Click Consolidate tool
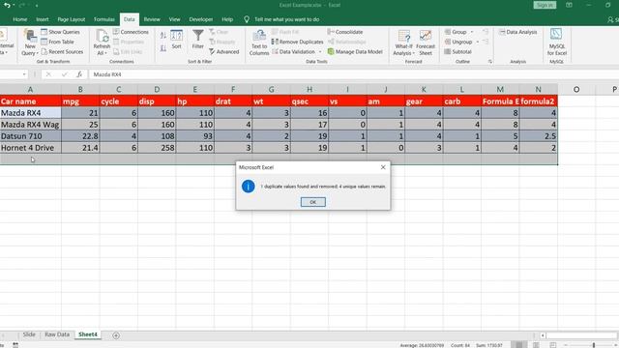619x348 pixels. 345,32
